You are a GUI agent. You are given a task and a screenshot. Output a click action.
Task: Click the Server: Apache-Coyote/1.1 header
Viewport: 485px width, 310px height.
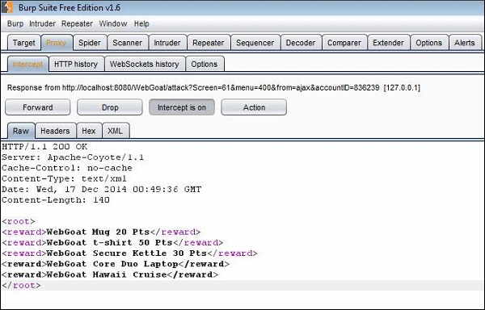[x=73, y=157]
